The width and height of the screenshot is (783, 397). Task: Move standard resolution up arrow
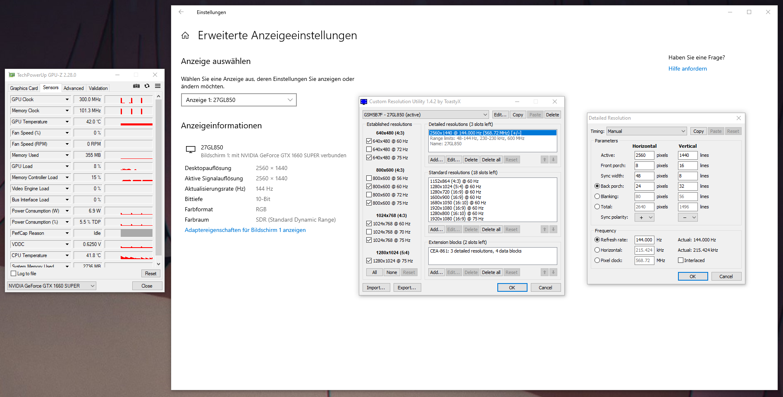545,229
